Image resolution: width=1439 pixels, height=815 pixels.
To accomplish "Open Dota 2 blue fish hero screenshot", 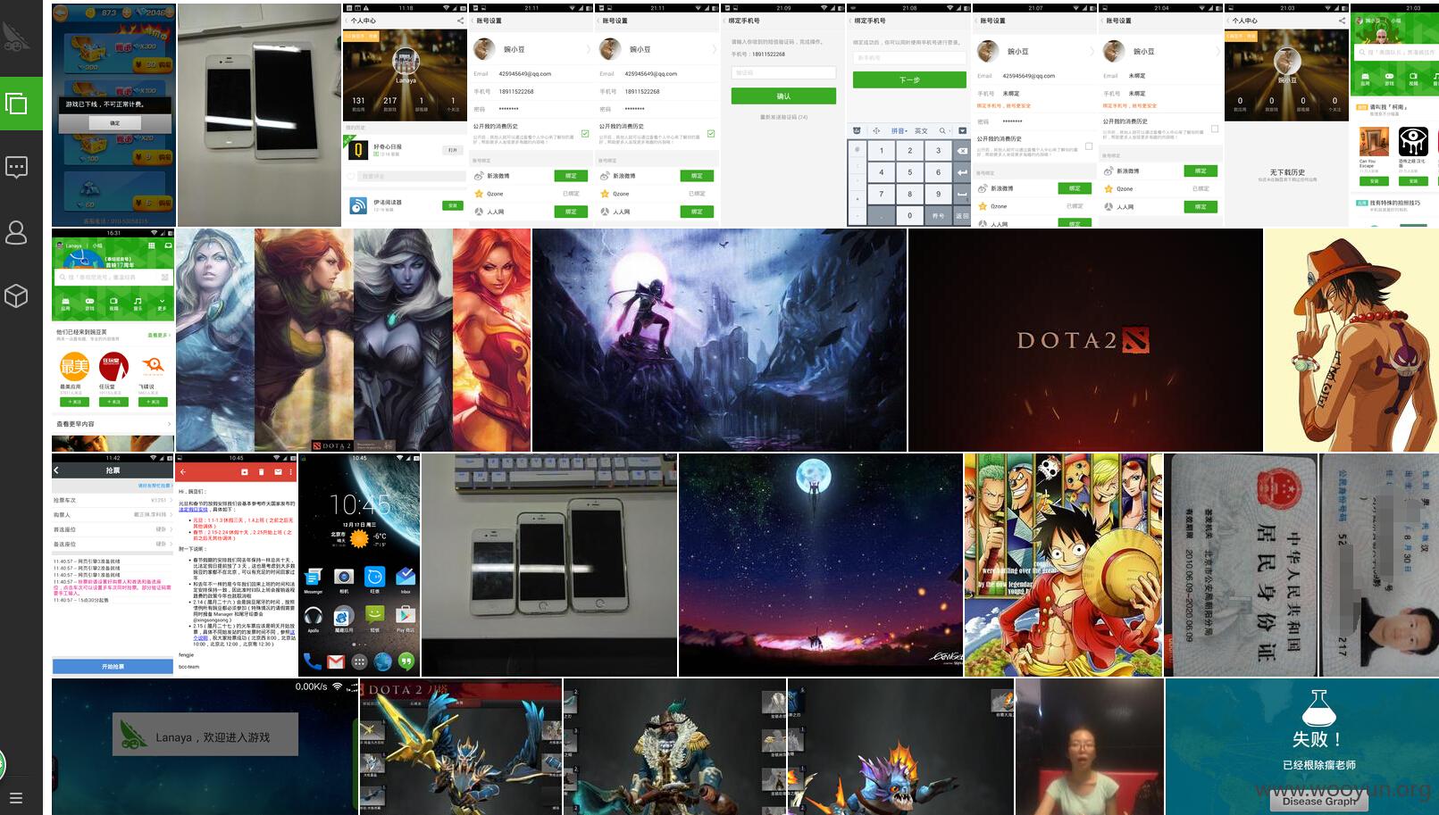I will click(900, 746).
